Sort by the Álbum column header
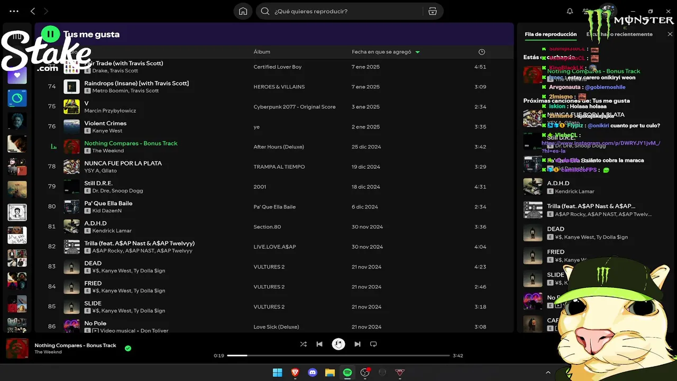This screenshot has height=381, width=677. pyautogui.click(x=262, y=52)
